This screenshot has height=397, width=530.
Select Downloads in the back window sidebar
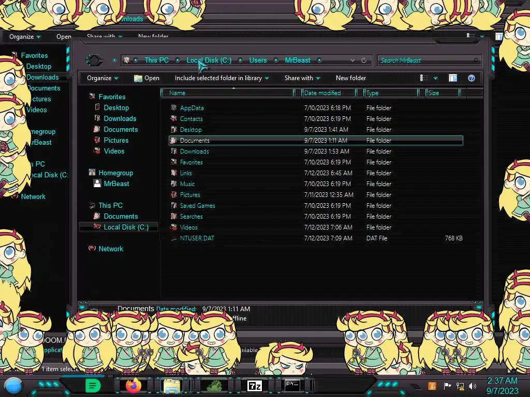click(x=42, y=77)
